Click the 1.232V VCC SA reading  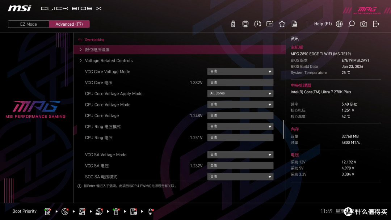(196, 166)
